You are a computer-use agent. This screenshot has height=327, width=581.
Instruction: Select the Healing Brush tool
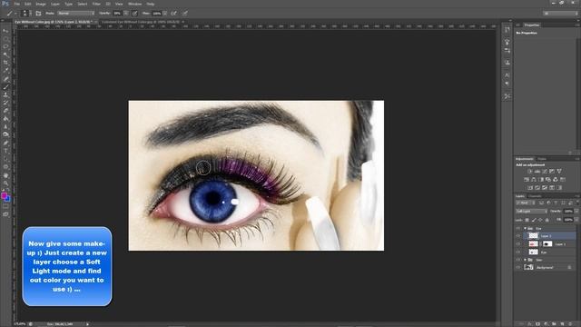click(x=5, y=79)
